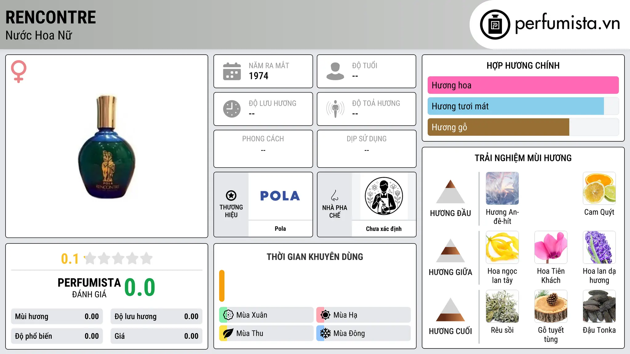Click the POLA brand logo
Image resolution: width=630 pixels, height=354 pixels.
(280, 196)
